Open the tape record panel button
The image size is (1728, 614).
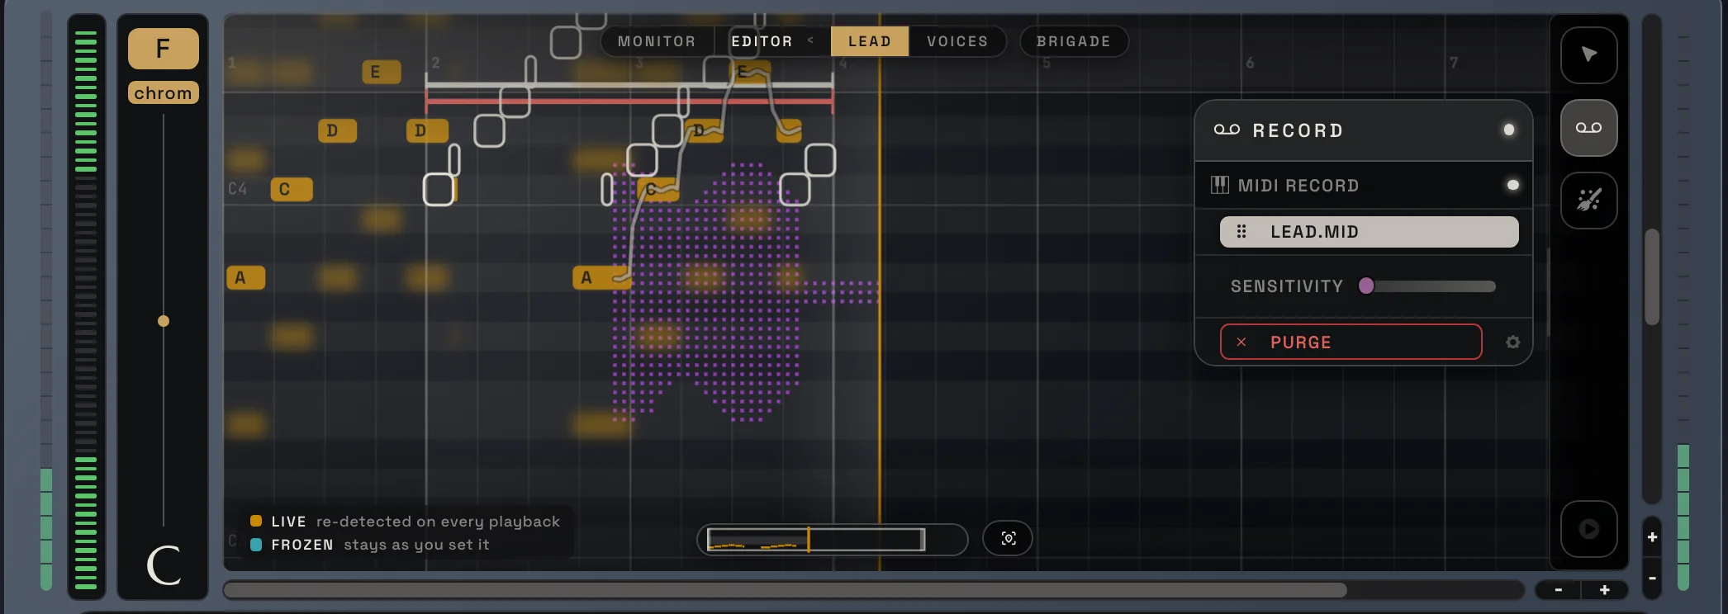point(1588,128)
